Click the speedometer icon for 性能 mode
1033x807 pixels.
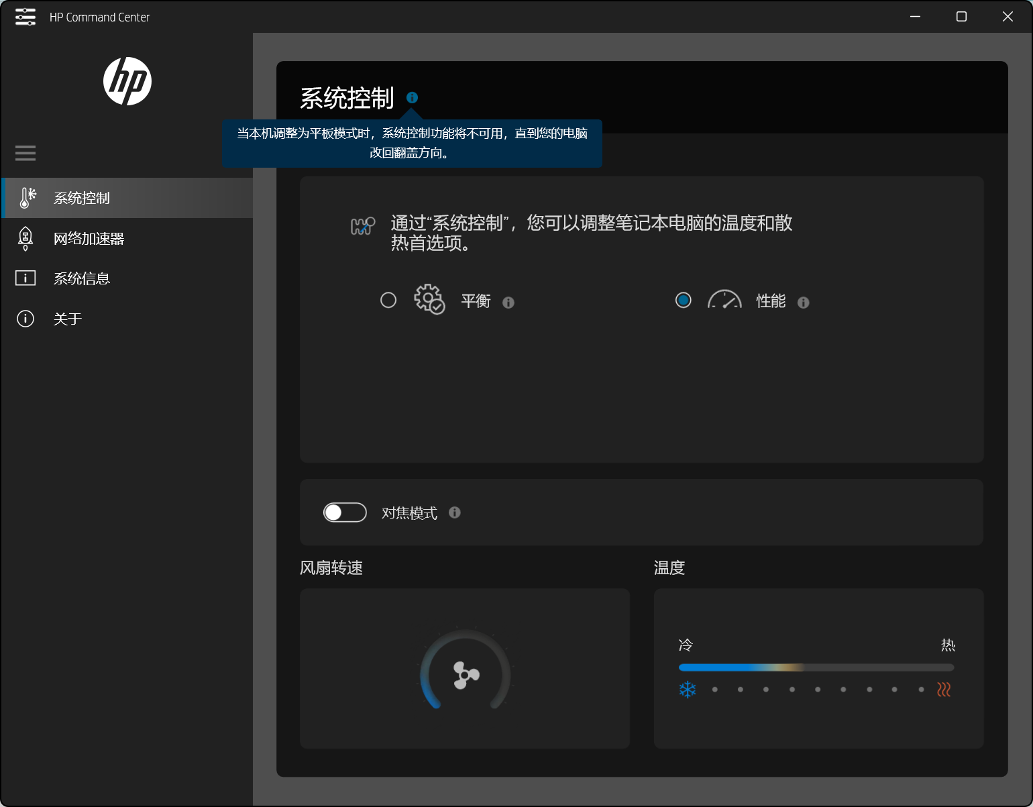pos(724,299)
